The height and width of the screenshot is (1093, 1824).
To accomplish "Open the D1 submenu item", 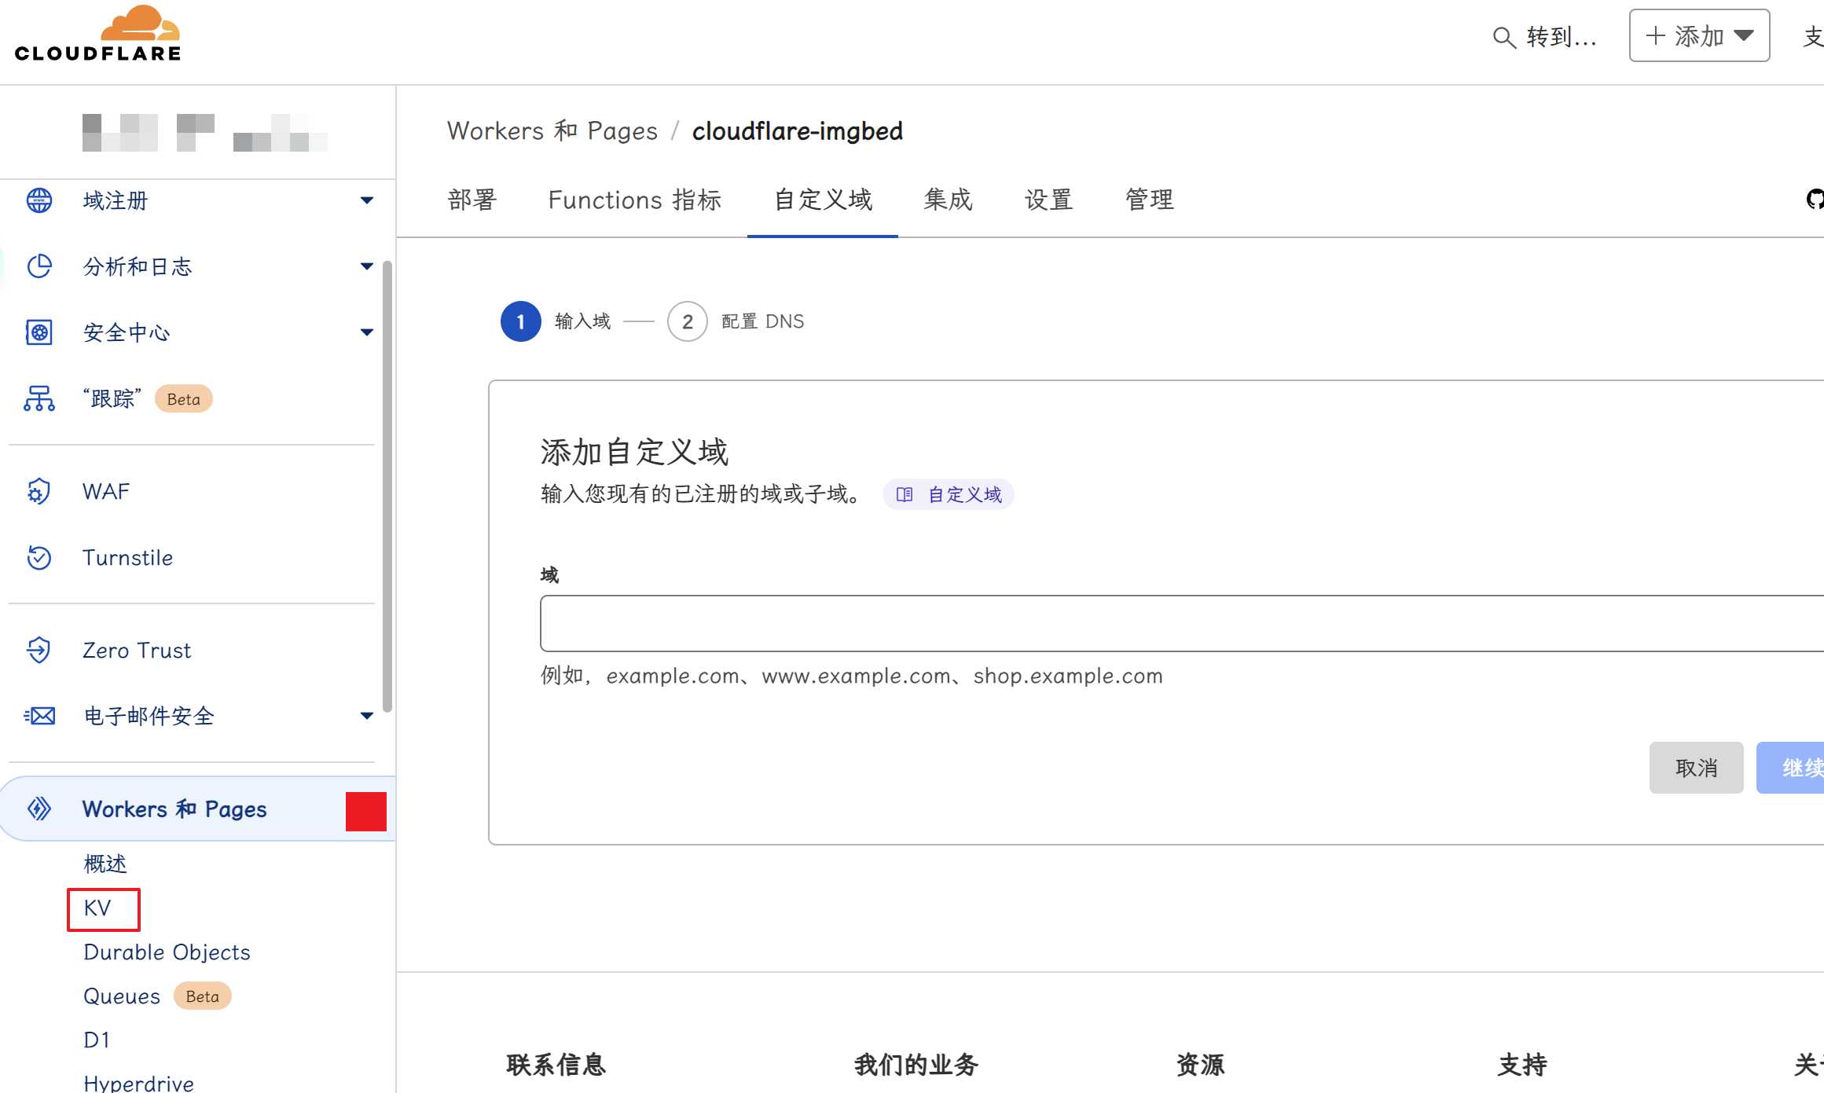I will (x=97, y=1040).
